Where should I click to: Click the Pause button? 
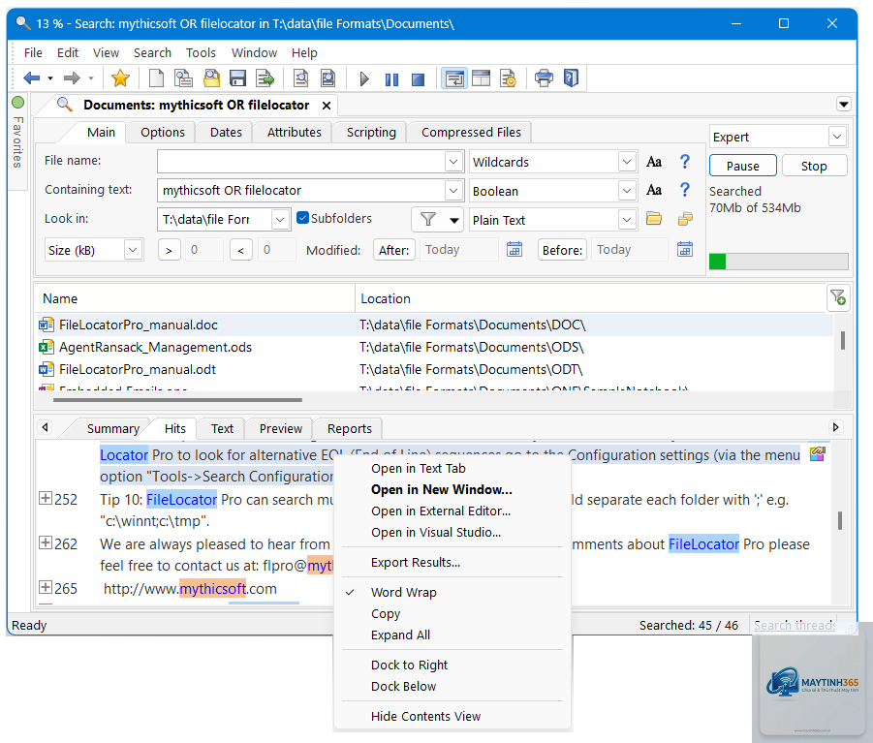coord(742,166)
